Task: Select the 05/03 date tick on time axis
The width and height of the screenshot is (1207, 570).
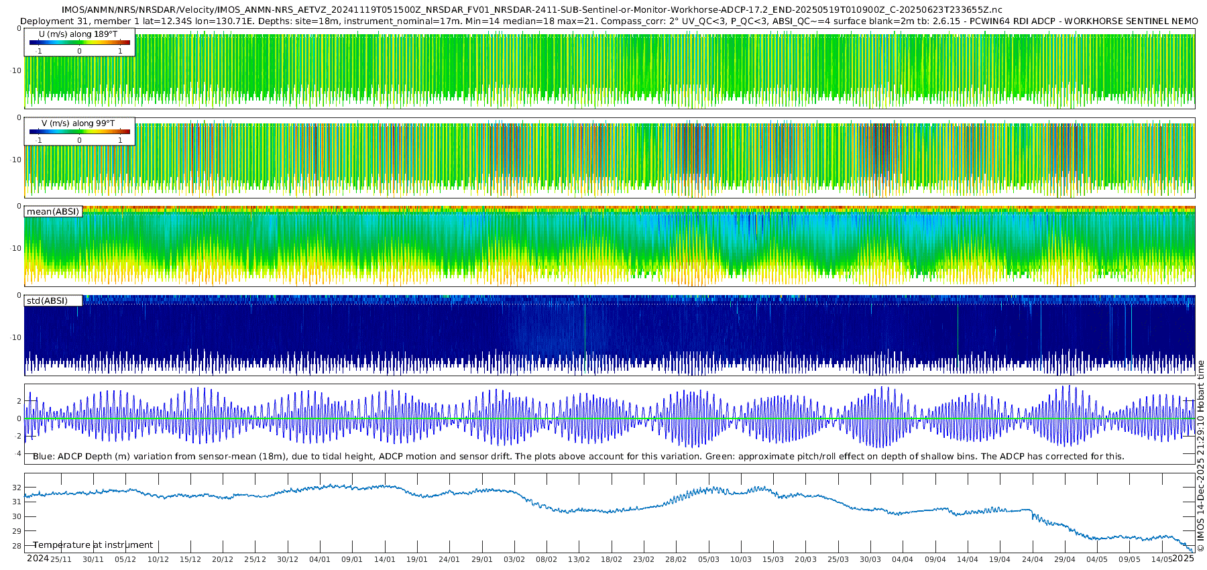Action: (708, 559)
